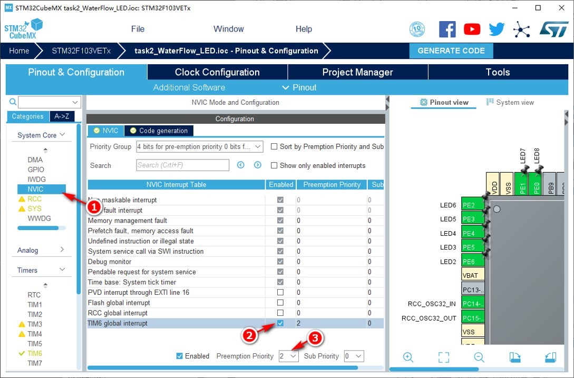Open the Preemption Priority dropdown
The width and height of the screenshot is (574, 378).
coord(288,356)
